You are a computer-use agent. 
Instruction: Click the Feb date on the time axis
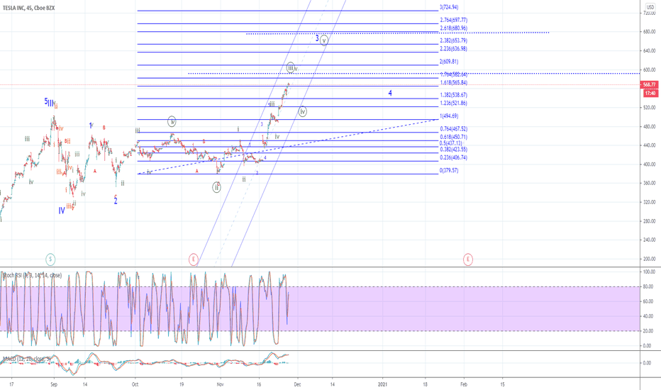(464, 384)
